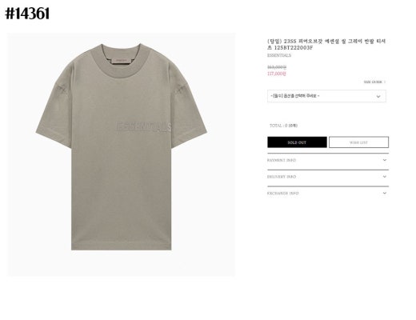
Task: Click the product title text with code 125BT222003F
Action: point(326,44)
